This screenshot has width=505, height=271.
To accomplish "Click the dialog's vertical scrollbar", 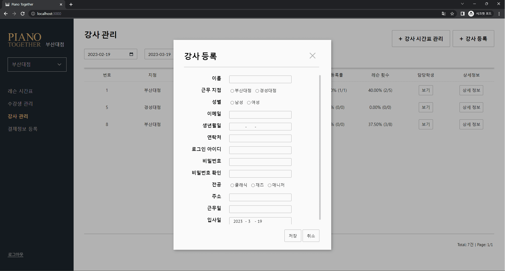I will 320,147.
